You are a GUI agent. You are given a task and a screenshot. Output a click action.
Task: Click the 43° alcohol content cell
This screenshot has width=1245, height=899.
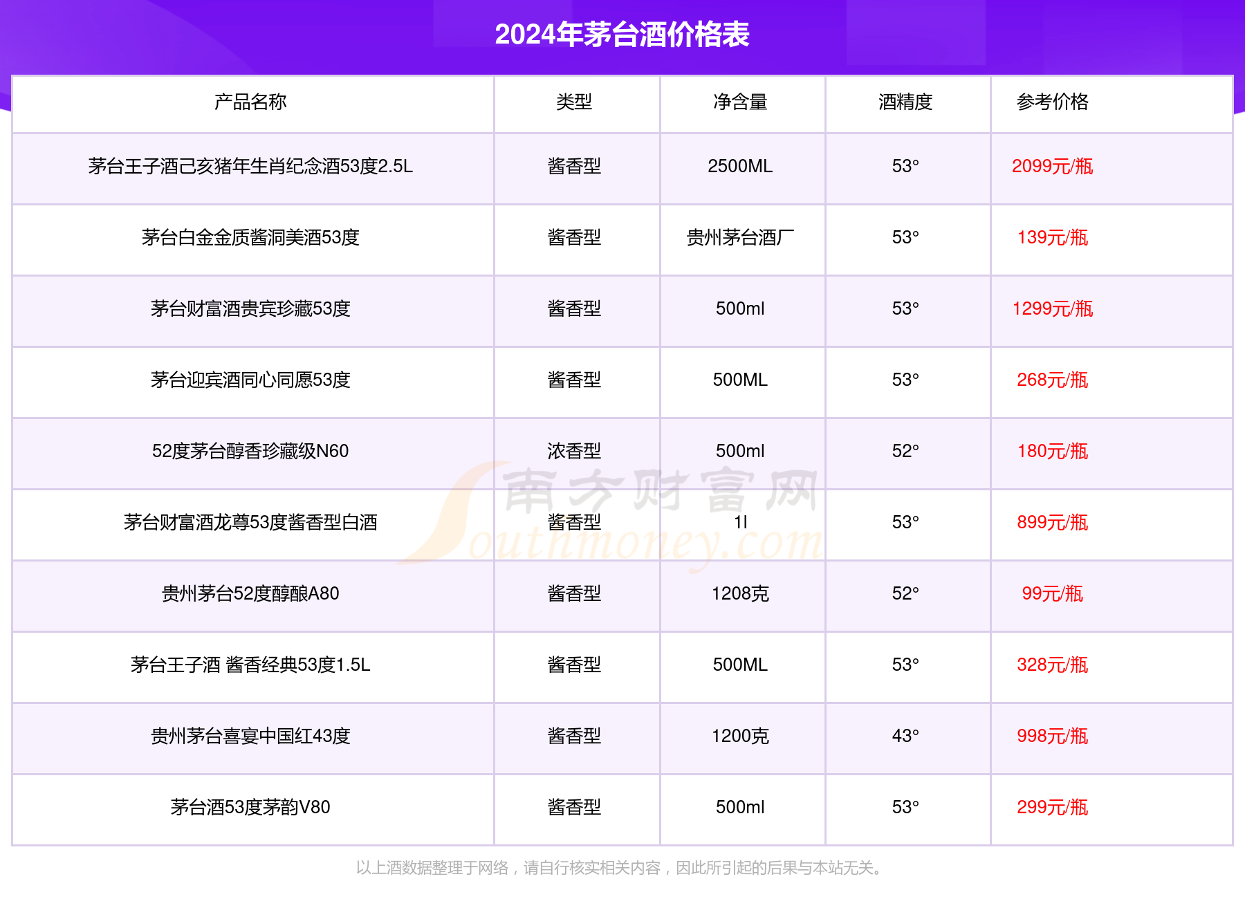pos(905,736)
